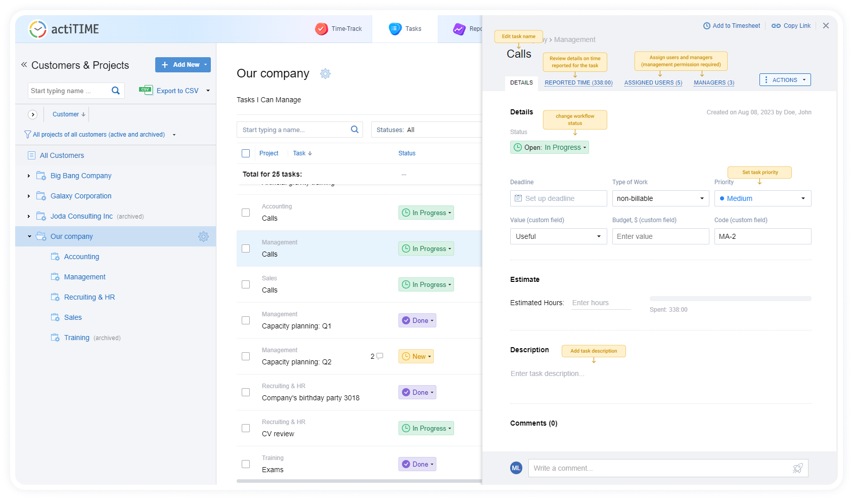Check the Capacity planning: Q1 checkbox
This screenshot has height=500, width=853.
tap(246, 320)
